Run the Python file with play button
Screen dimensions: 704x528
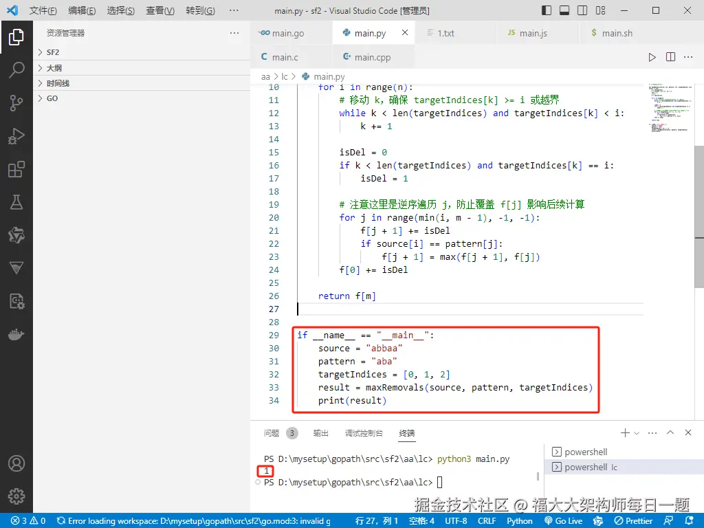click(x=652, y=57)
